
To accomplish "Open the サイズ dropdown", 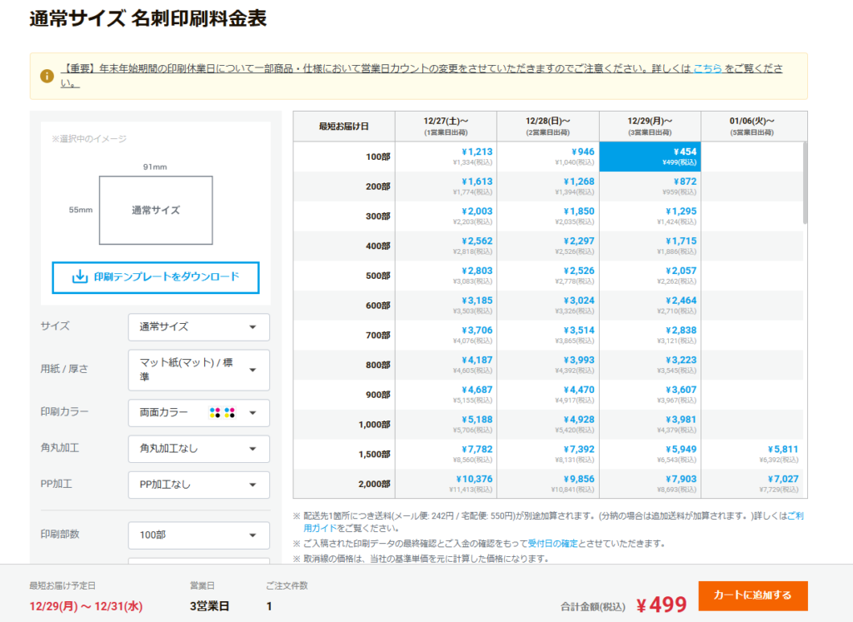I will 198,326.
